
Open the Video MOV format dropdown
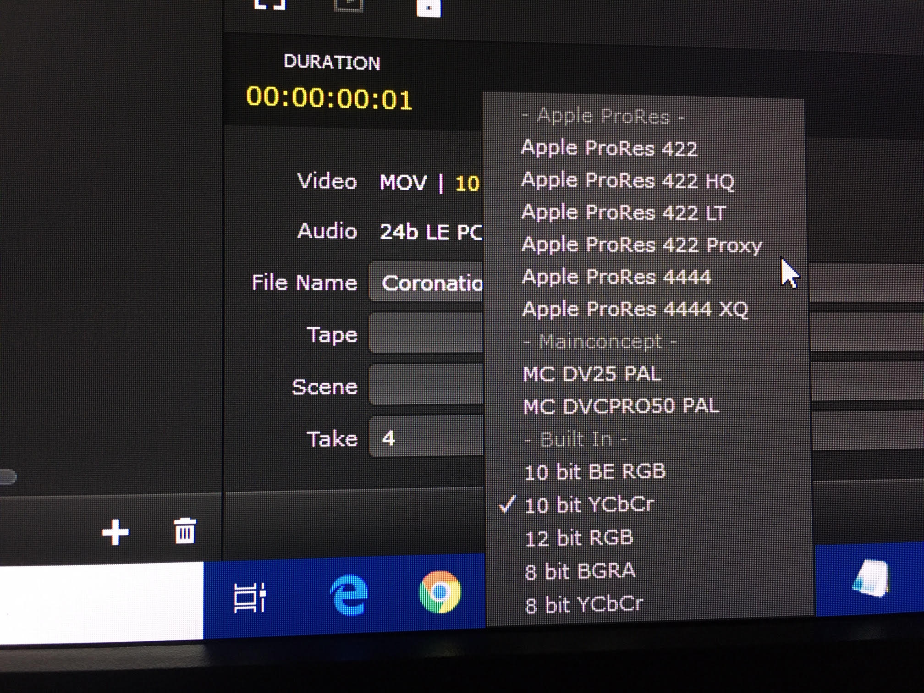click(x=429, y=183)
